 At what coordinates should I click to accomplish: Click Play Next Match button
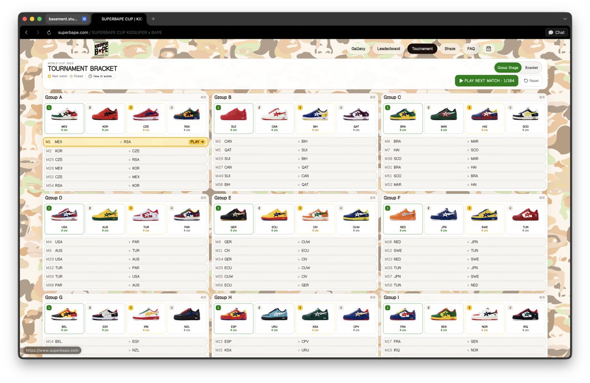tap(486, 81)
